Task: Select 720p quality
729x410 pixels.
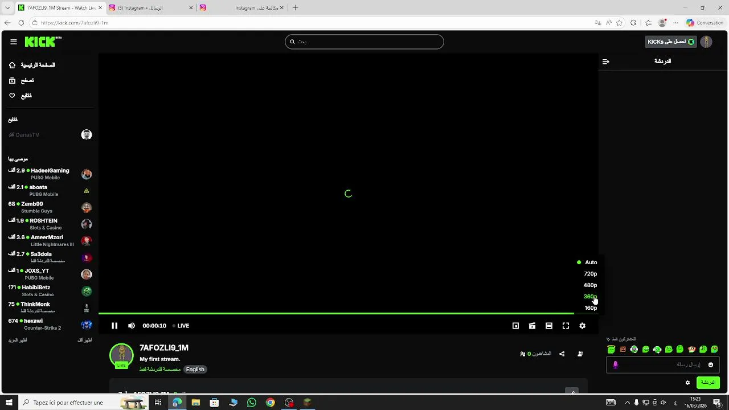Action: [590, 274]
